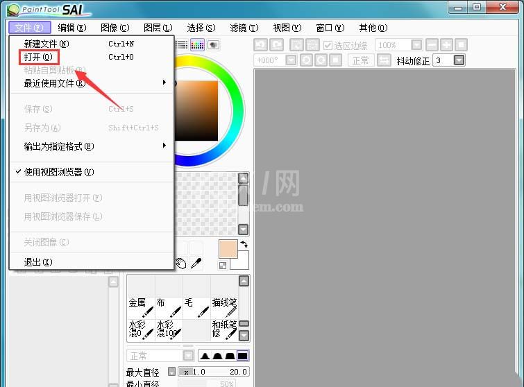Select the 水彩混0 brush tool
This screenshot has height=387, width=524.
click(x=141, y=330)
